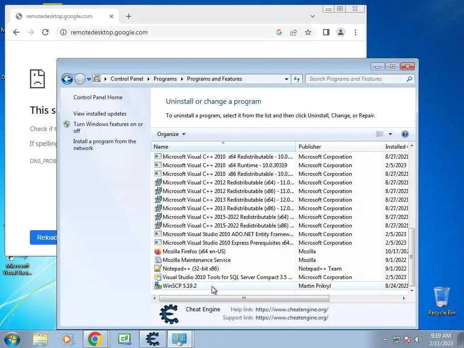The width and height of the screenshot is (464, 348).
Task: Select Microsoft Visual C++ 2010 x64 Runtime row
Action: (280, 165)
